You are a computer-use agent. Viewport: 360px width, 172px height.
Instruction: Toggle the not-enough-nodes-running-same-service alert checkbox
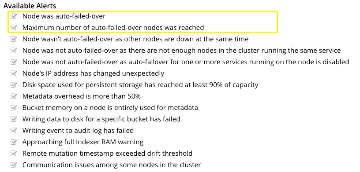click(x=14, y=51)
